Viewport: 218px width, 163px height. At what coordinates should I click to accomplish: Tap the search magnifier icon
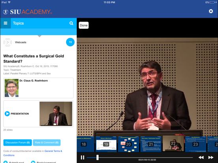71,23
